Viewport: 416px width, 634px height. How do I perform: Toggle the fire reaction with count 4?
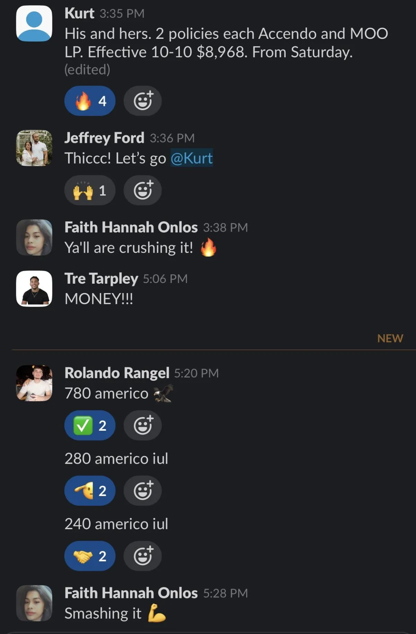tap(90, 101)
